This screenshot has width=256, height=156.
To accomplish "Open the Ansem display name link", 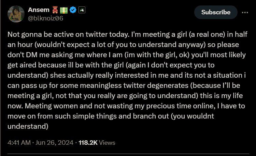I will coord(39,10).
